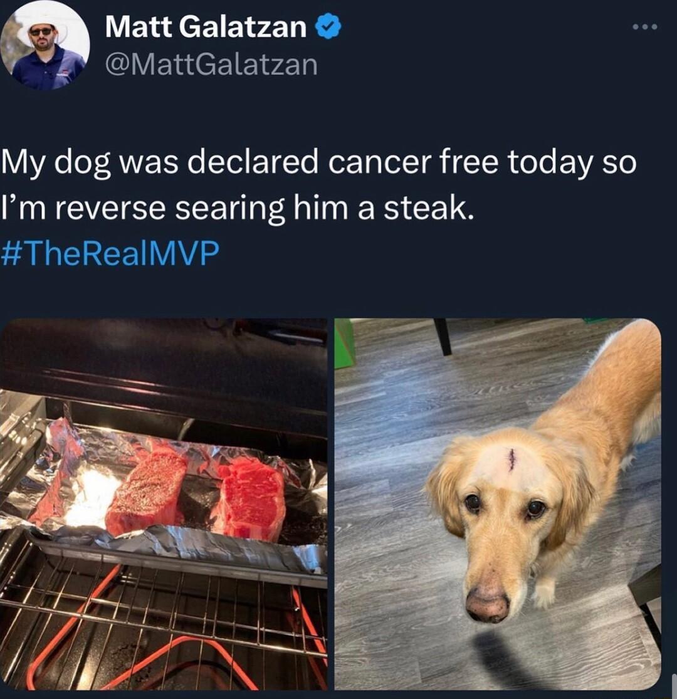The image size is (677, 699).
Task: Click the wire oven rack below tray
Action: point(164,615)
